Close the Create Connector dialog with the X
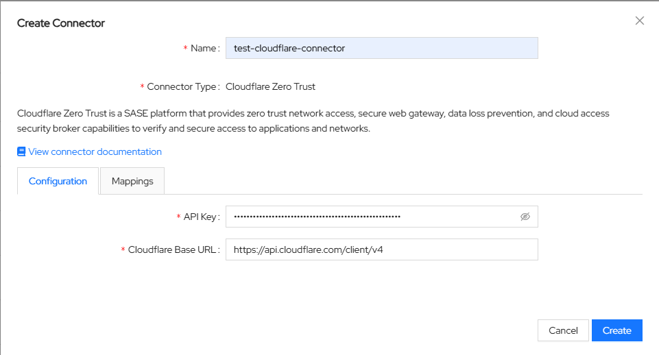The width and height of the screenshot is (659, 355). tap(640, 21)
